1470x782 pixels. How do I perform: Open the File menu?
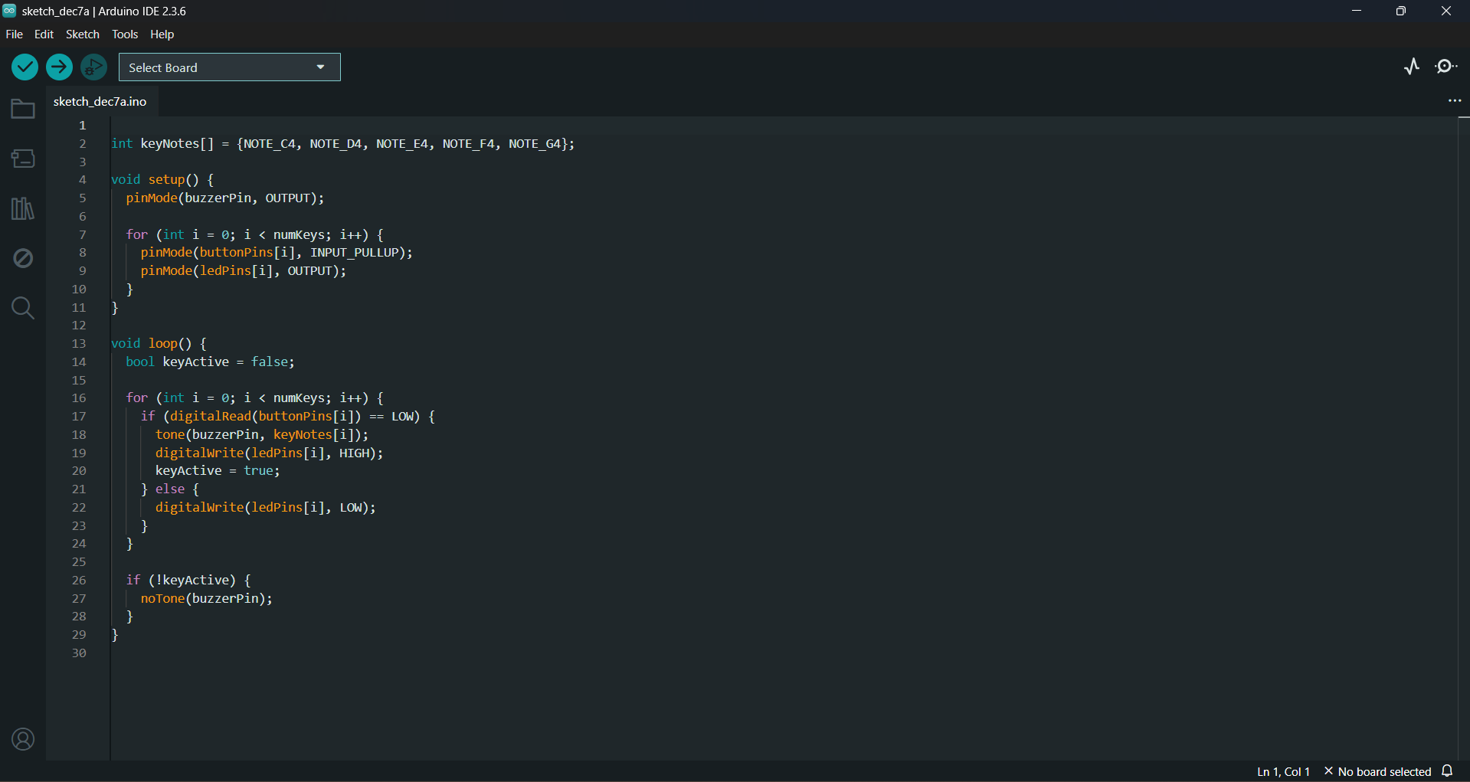14,34
